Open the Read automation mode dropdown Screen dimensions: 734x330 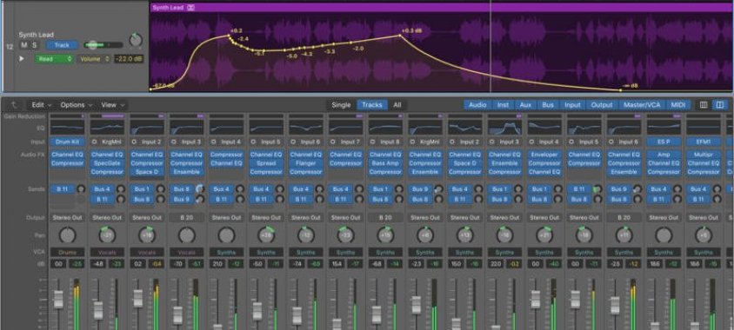coord(54,59)
